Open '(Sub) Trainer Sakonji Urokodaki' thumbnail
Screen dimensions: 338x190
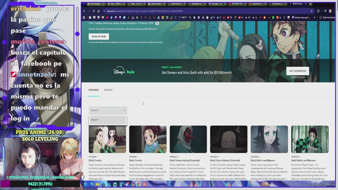tap(229, 139)
